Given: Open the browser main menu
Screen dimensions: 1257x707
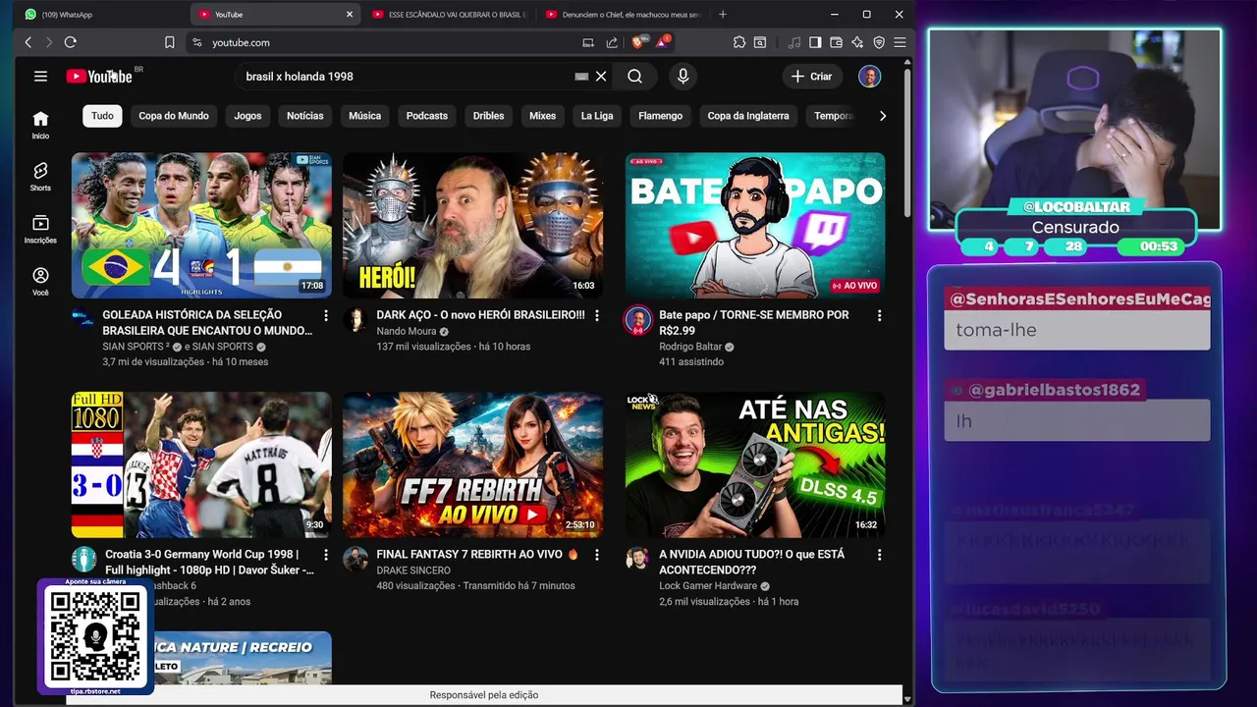Looking at the screenshot, I should [900, 42].
